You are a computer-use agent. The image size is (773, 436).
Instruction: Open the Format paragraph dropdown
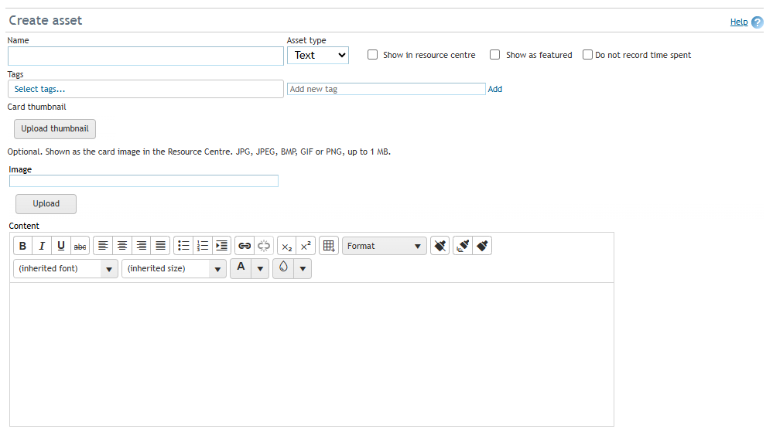385,246
